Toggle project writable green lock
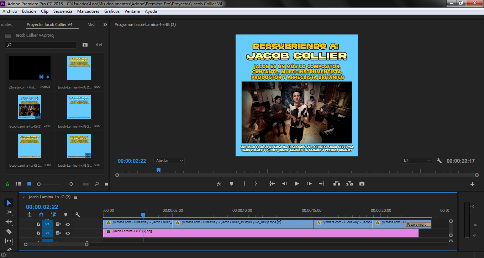The width and height of the screenshot is (484, 258). point(7,184)
